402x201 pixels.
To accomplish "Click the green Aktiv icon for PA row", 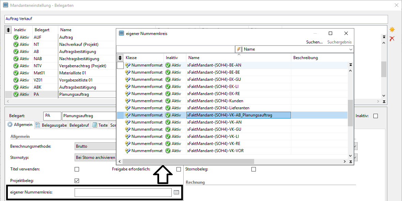I will [16, 94].
